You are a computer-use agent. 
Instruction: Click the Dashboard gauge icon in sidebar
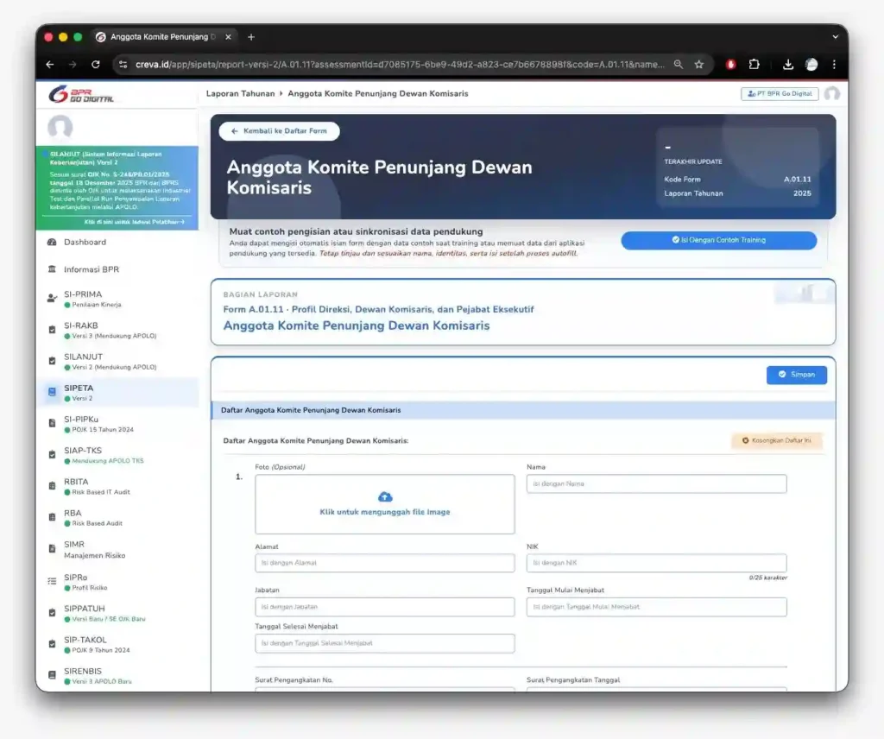pyautogui.click(x=52, y=243)
